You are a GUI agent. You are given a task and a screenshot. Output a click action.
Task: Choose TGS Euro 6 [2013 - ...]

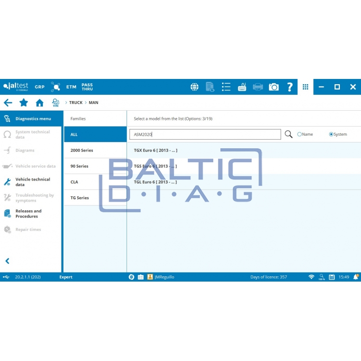click(244, 166)
